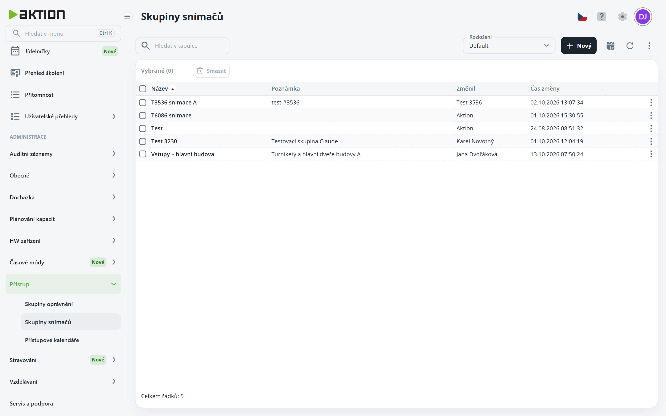Refresh the table with reload icon

coord(630,46)
